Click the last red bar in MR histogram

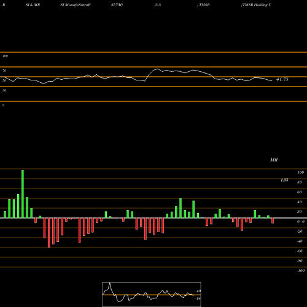pyautogui.click(x=273, y=220)
